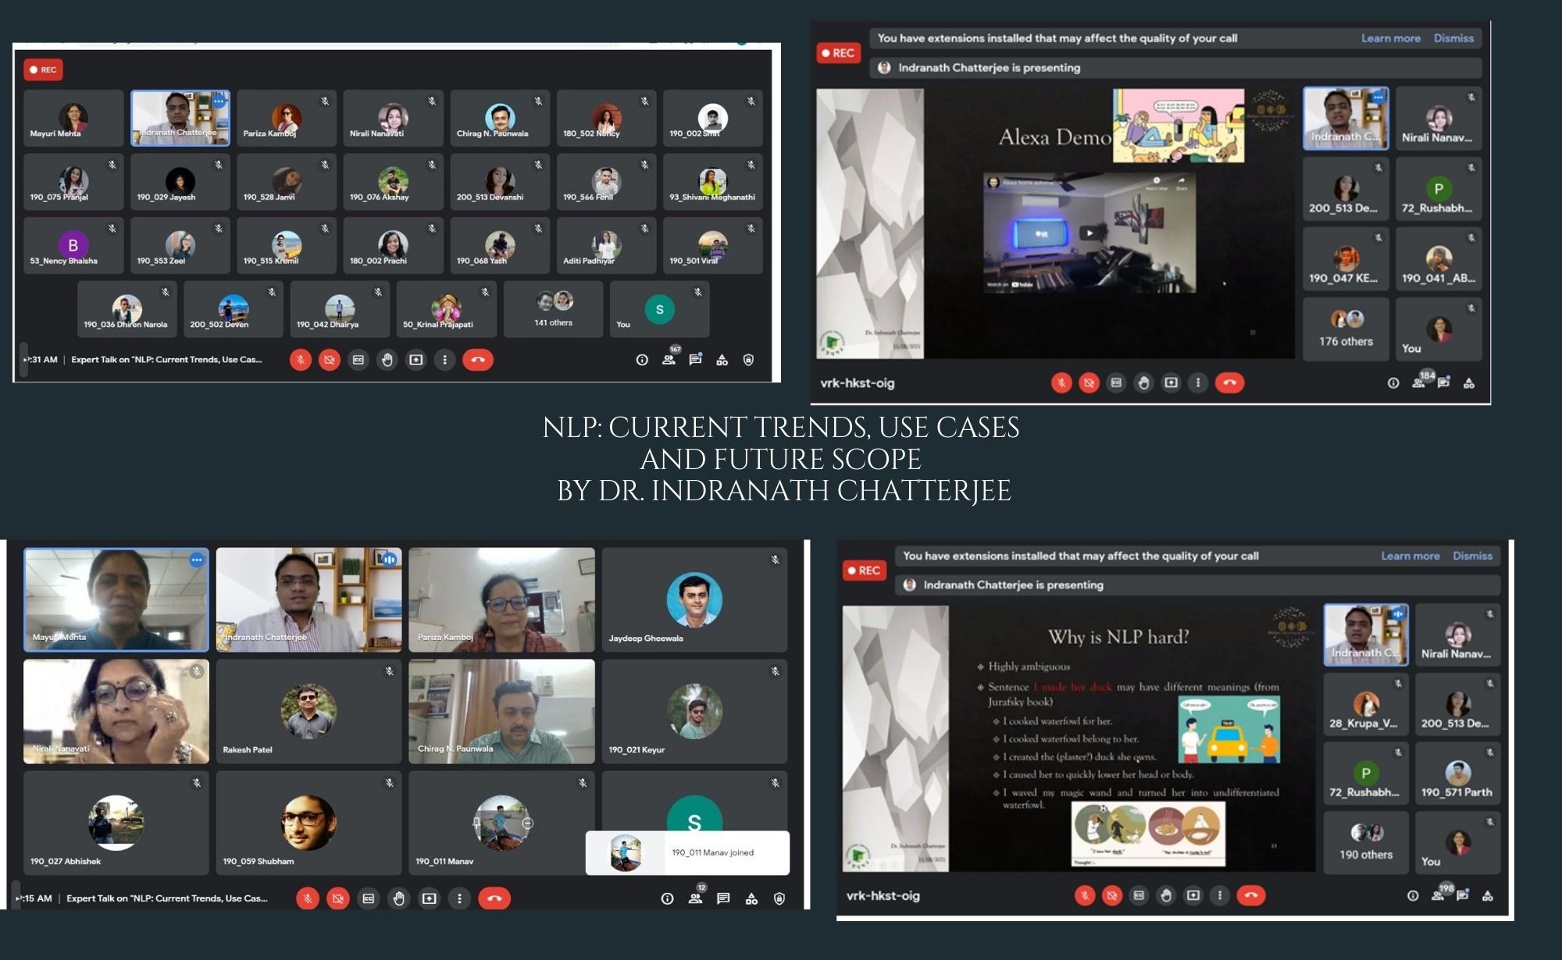Open the '190 others' participants tile
1562x960 pixels.
(1366, 842)
